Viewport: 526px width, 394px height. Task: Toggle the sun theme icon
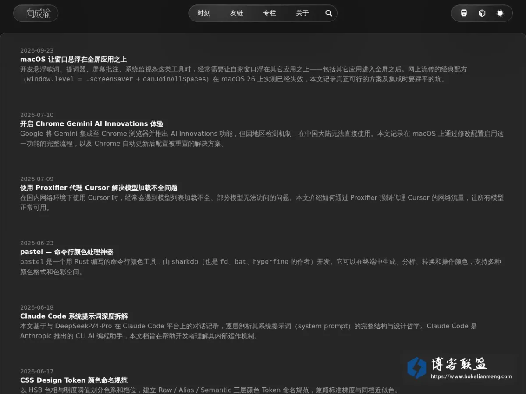(500, 13)
